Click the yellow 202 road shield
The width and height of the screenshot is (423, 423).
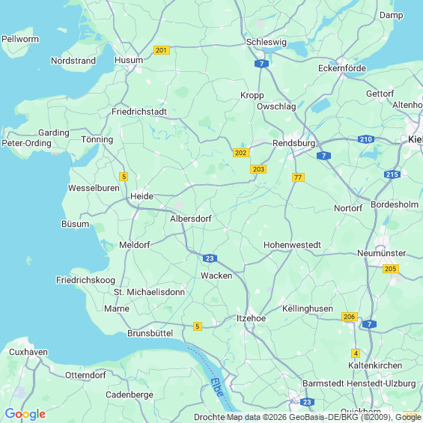240,153
